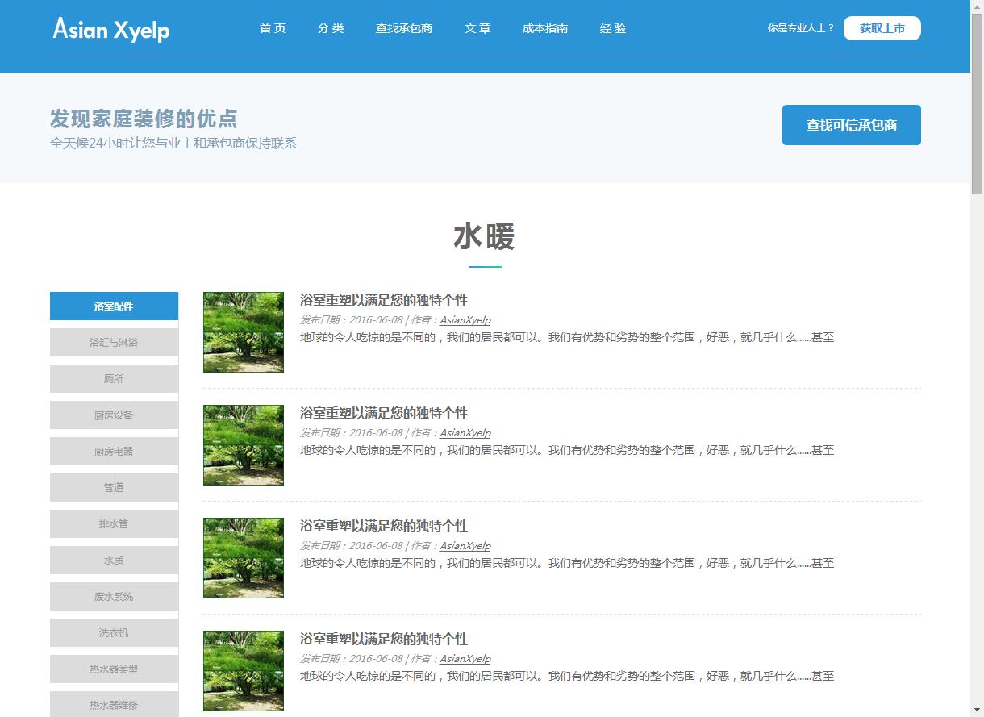The image size is (984, 717).
Task: Select 成本指南 in the header menu
Action: point(545,28)
